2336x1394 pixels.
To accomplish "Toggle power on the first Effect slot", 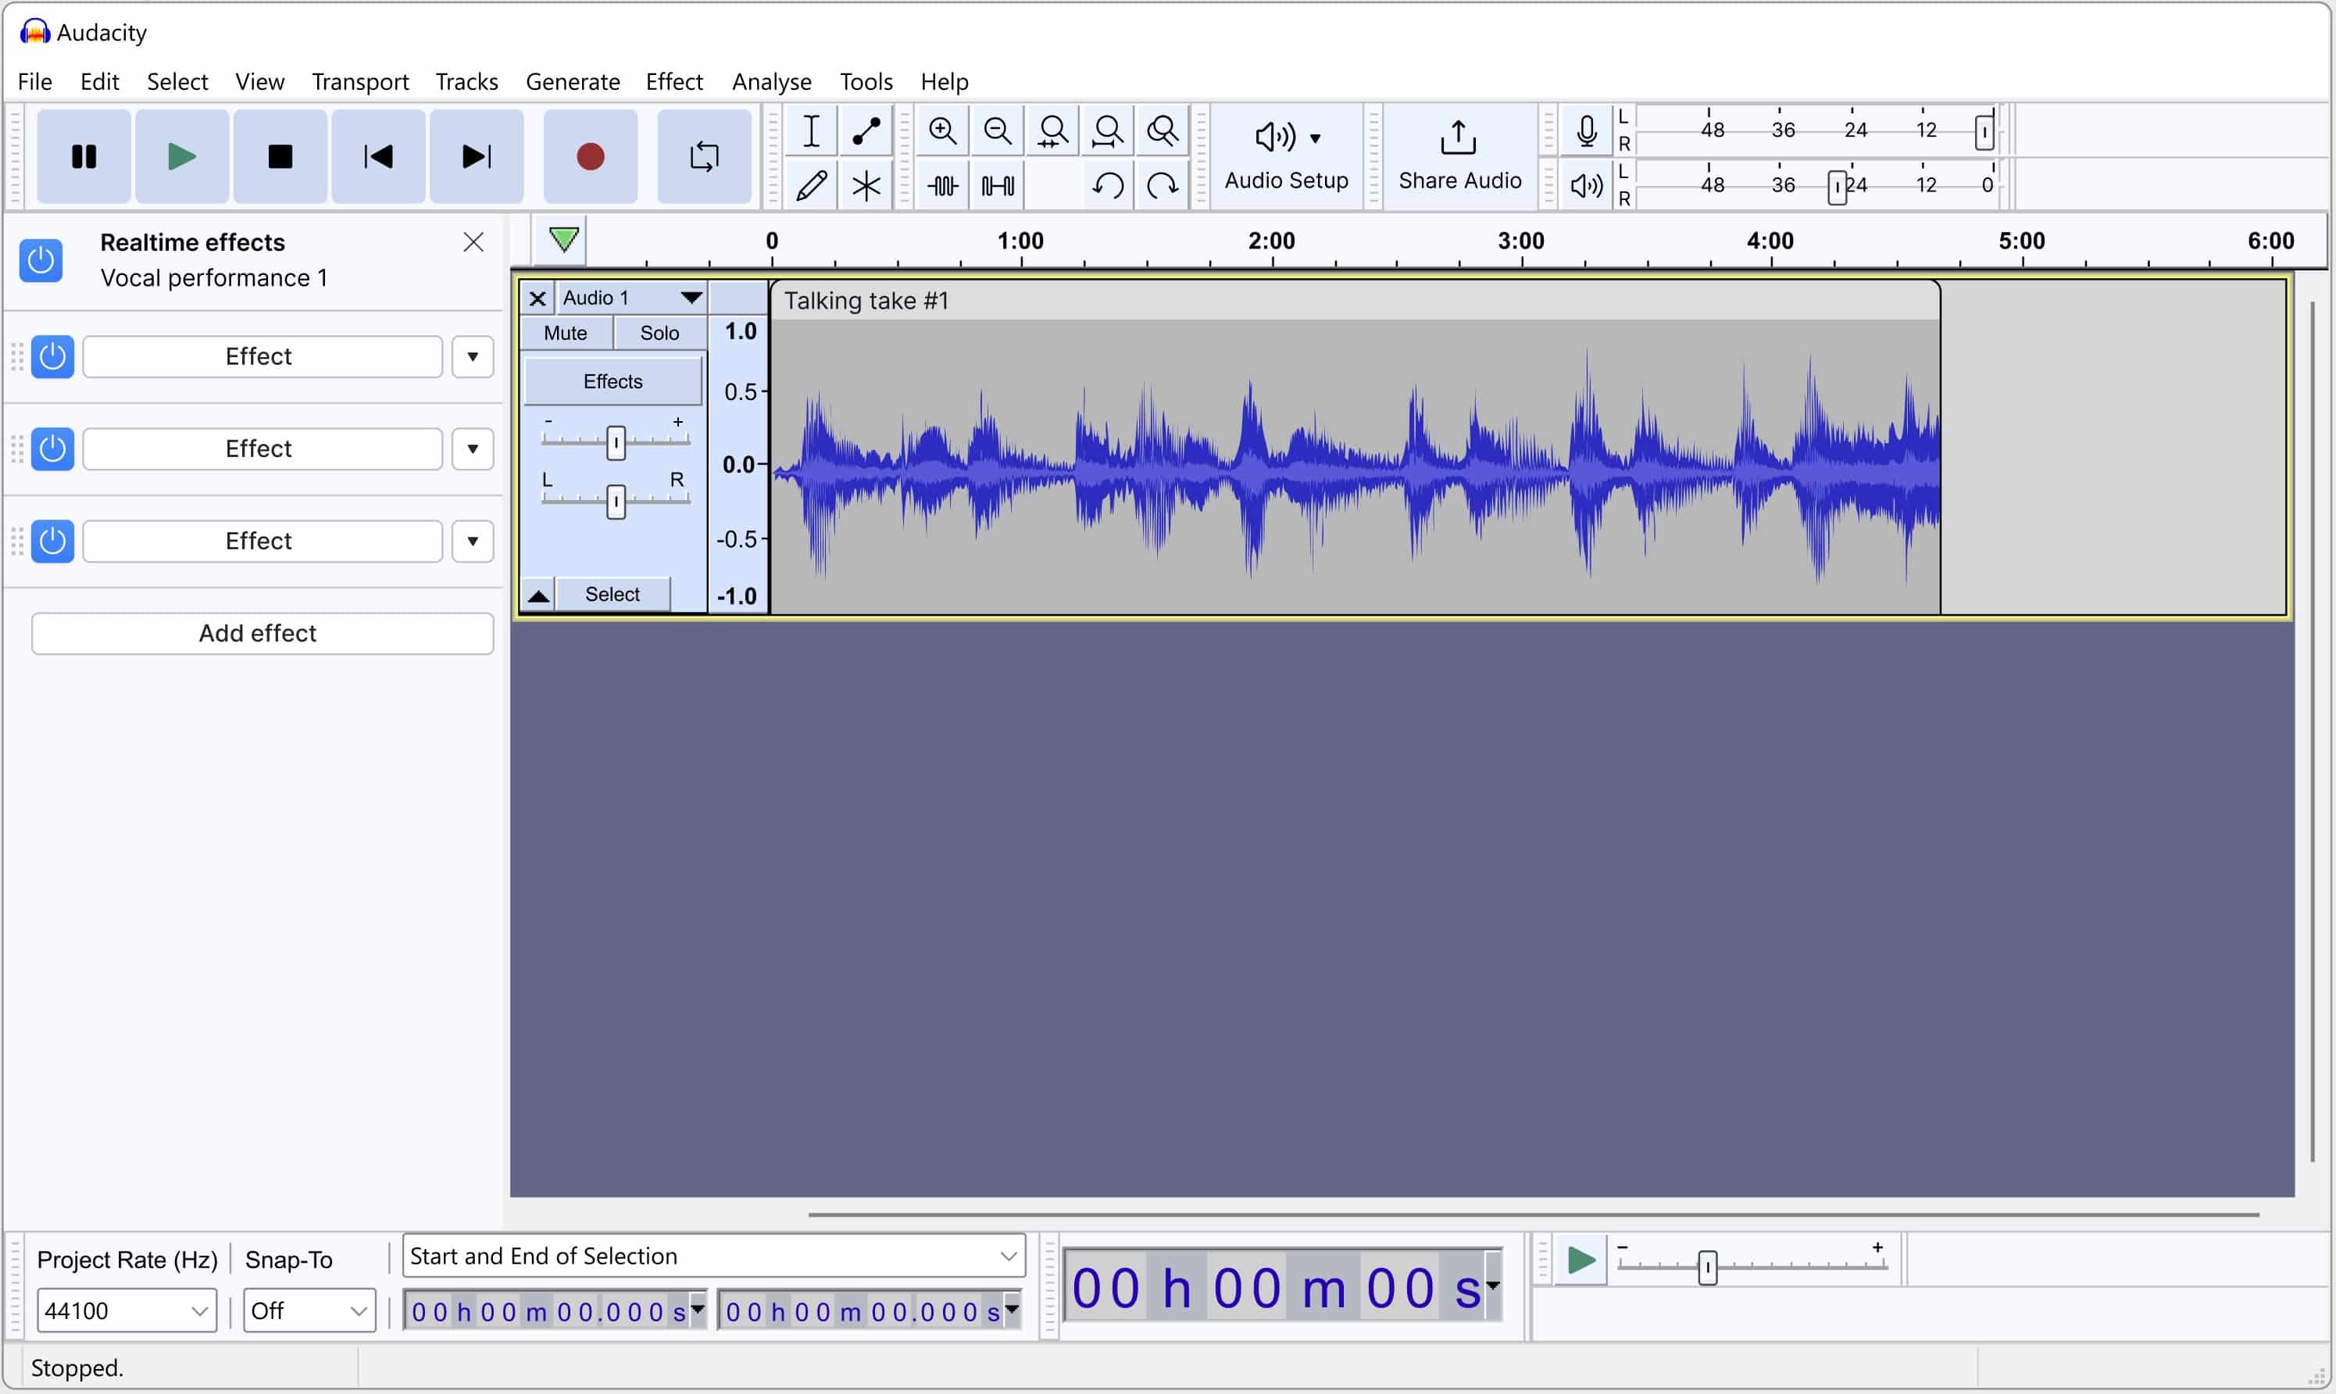I will click(52, 356).
